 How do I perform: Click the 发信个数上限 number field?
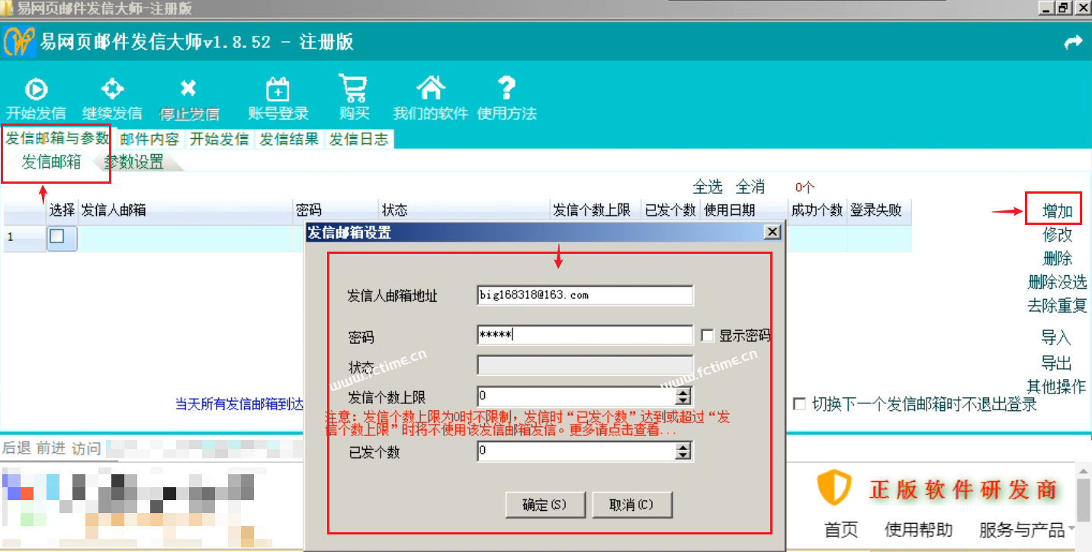(577, 396)
